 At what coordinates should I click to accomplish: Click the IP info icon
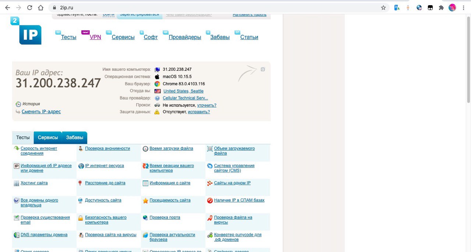(17, 166)
